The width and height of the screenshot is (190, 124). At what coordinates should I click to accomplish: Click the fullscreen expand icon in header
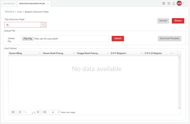163,3
